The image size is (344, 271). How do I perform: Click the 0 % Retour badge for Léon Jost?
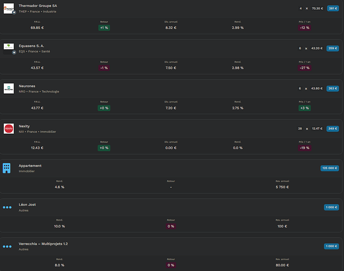(171, 226)
